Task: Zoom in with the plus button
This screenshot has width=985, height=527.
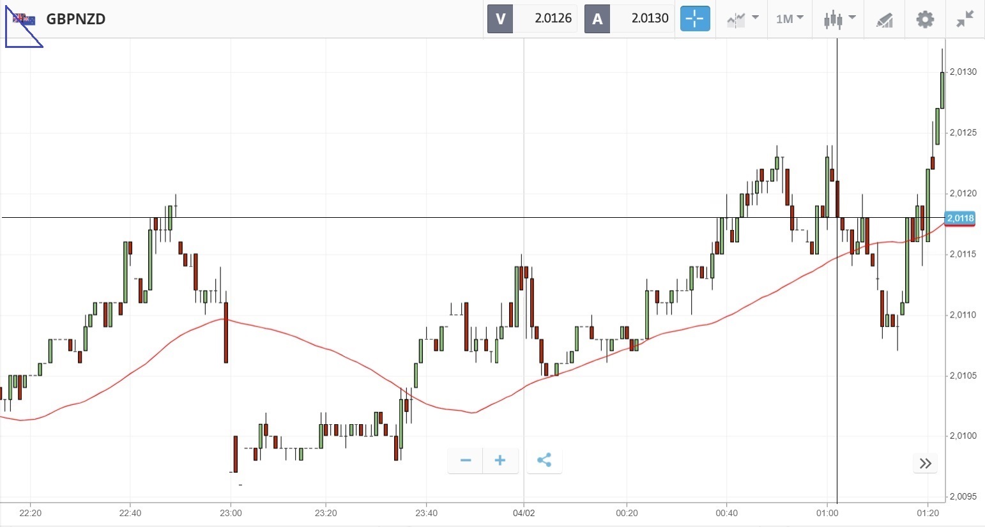Action: 500,461
